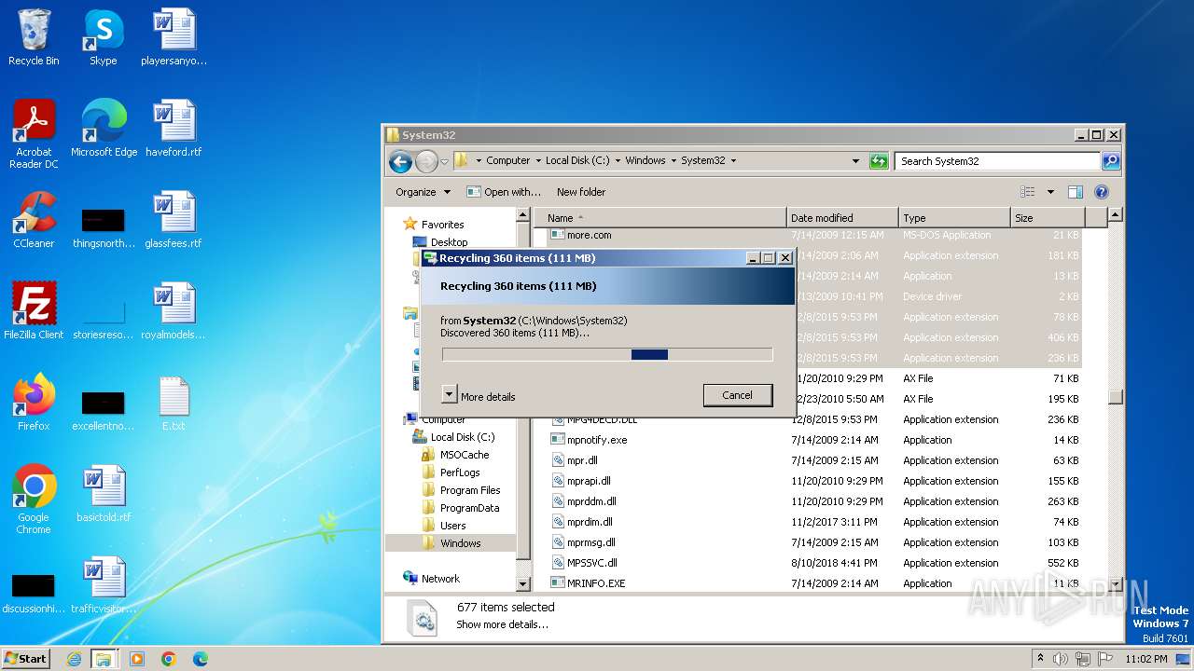Launch CCleaner from the desktop
This screenshot has width=1194, height=671.
pos(34,220)
